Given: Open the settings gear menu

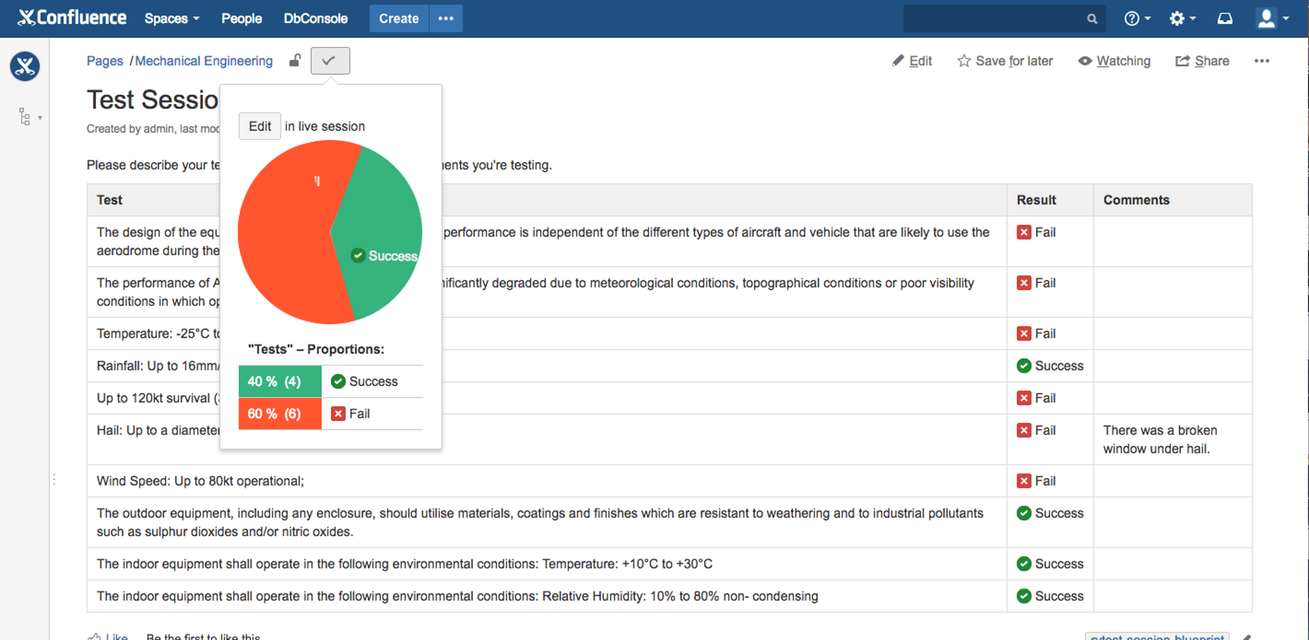Looking at the screenshot, I should click(1181, 18).
